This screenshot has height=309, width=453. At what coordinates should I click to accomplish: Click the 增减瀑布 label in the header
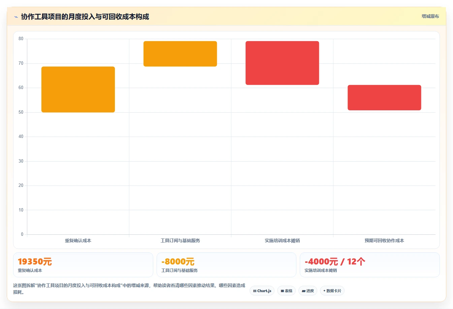[x=430, y=16]
